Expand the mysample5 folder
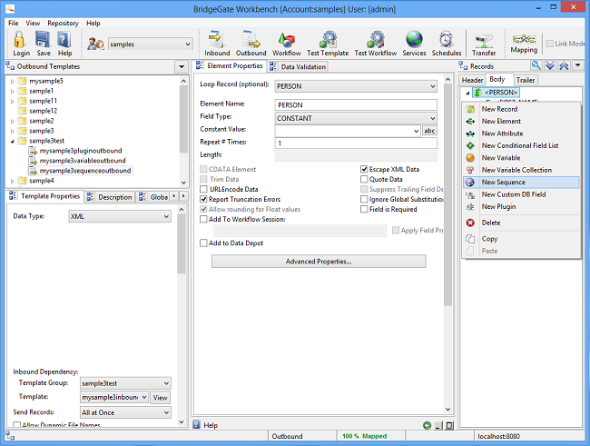Viewport: 590px width, 446px height. pos(12,81)
